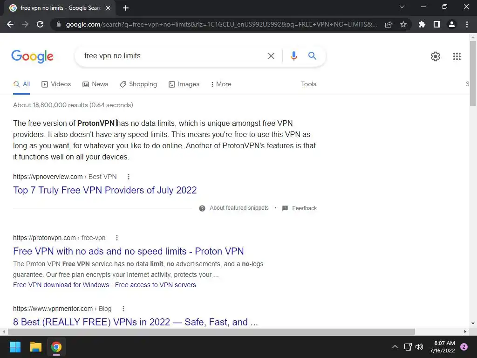This screenshot has height=358, width=477.
Task: Click the padlock site info icon
Action: pyautogui.click(x=59, y=24)
